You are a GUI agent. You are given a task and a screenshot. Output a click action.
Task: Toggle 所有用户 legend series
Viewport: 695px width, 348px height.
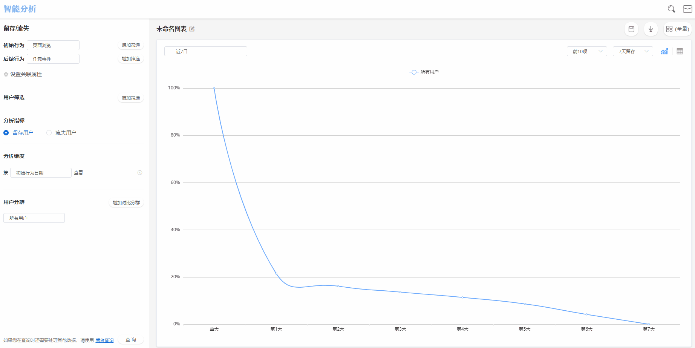click(424, 72)
